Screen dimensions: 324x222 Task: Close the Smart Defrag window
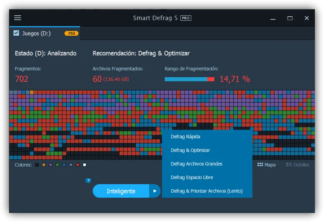point(307,18)
